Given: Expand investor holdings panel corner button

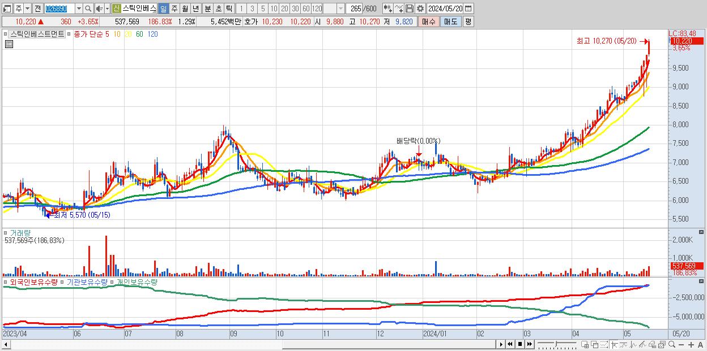Looking at the screenshot, I should [x=702, y=281].
